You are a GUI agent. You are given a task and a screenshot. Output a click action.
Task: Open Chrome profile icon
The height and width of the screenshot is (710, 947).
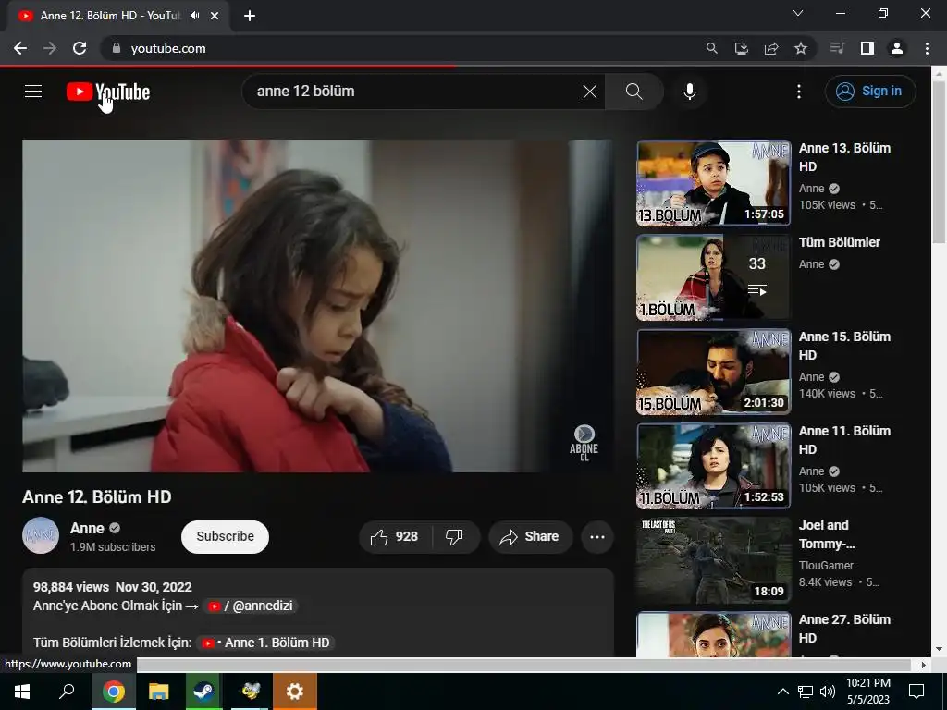click(x=897, y=48)
